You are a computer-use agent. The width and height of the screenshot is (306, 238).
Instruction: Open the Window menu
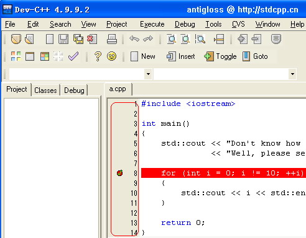pos(267,24)
